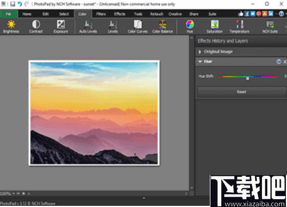This screenshot has height=207, width=287.
Task: Collapse the Hue effect section
Action: pyautogui.click(x=200, y=61)
